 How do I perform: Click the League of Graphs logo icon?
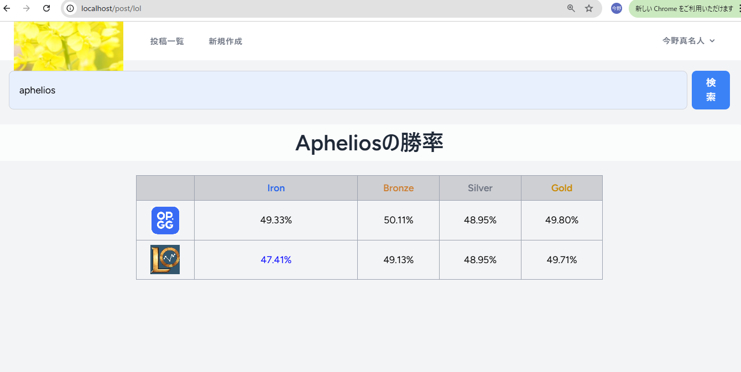point(165,260)
